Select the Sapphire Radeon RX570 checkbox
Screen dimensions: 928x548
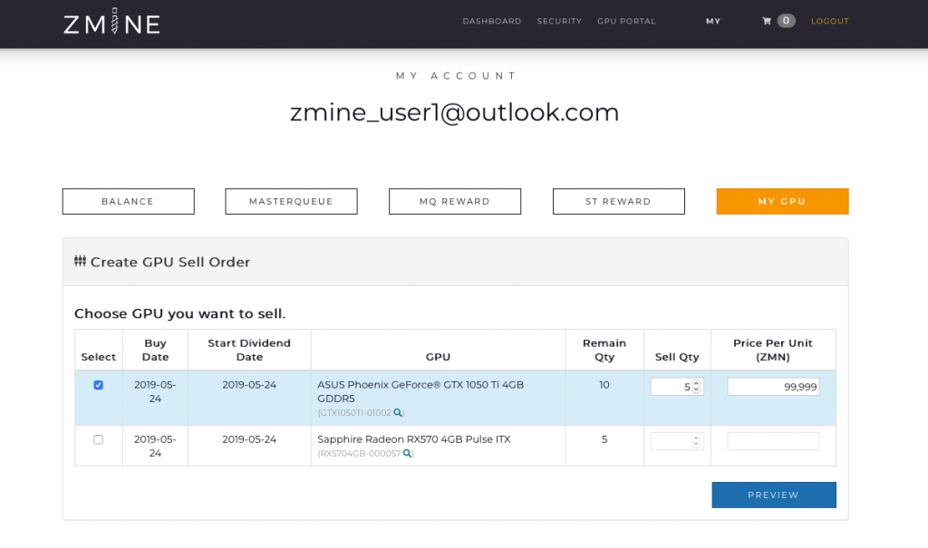[98, 441]
